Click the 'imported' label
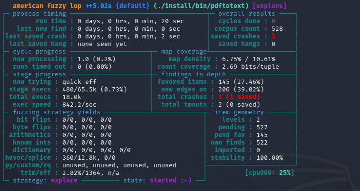360x191 pixels. [x=230, y=150]
